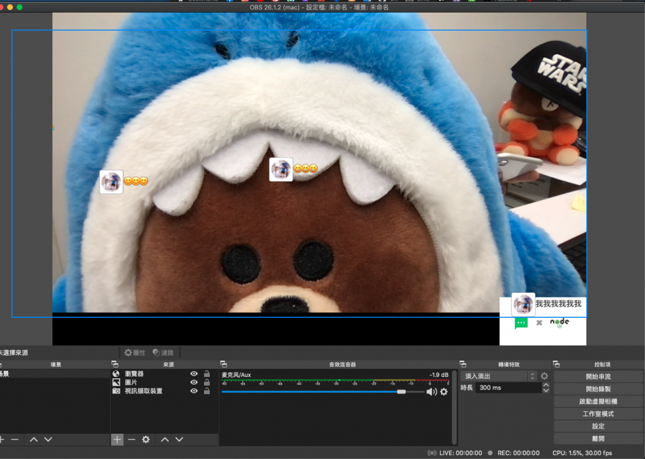Screen dimensions: 645x459
Task: Click the 麦克风/Aux volume slider handle
Action: point(401,392)
